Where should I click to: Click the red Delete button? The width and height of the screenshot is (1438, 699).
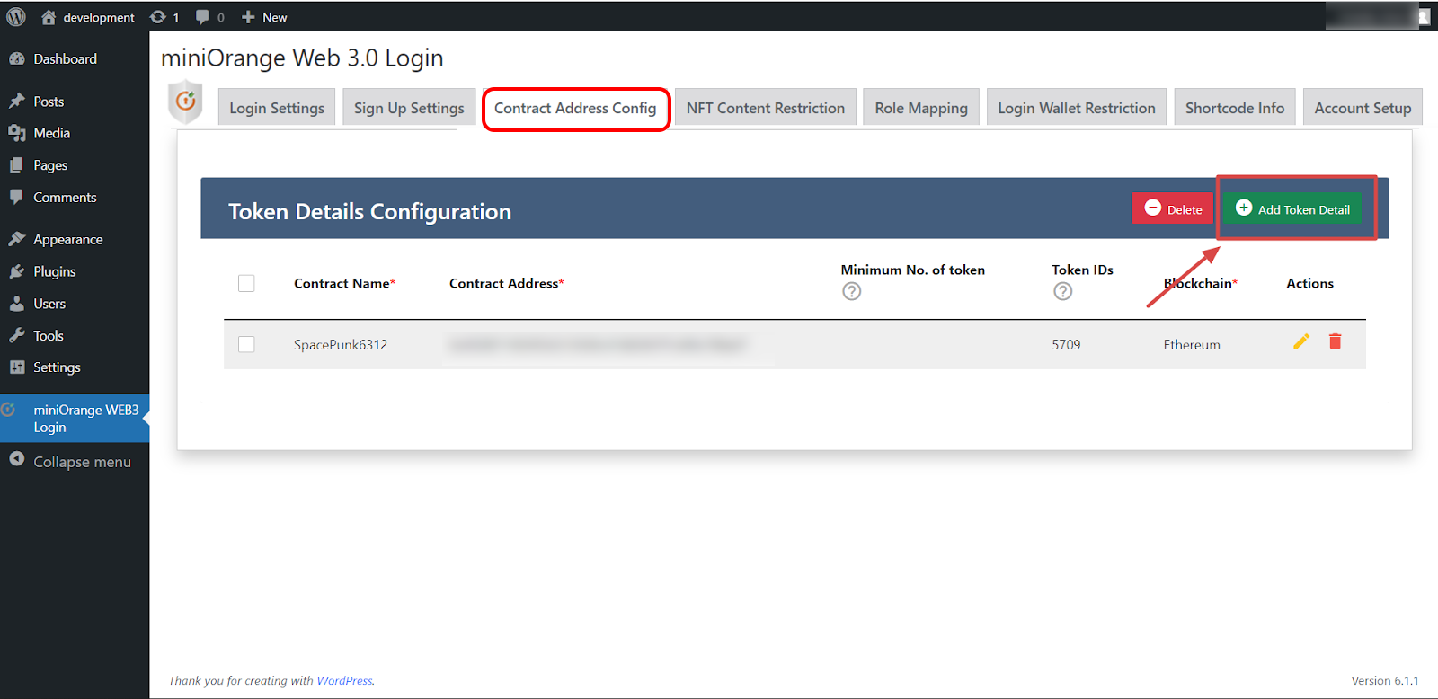tap(1172, 208)
